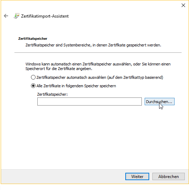
Task: Click the 'Zertifikatspeicher:' field label
Action: coord(52,94)
